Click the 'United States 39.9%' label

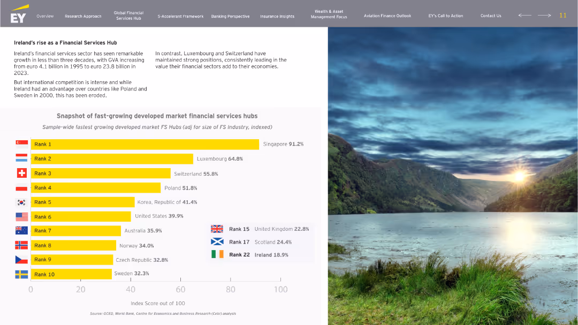click(x=159, y=216)
